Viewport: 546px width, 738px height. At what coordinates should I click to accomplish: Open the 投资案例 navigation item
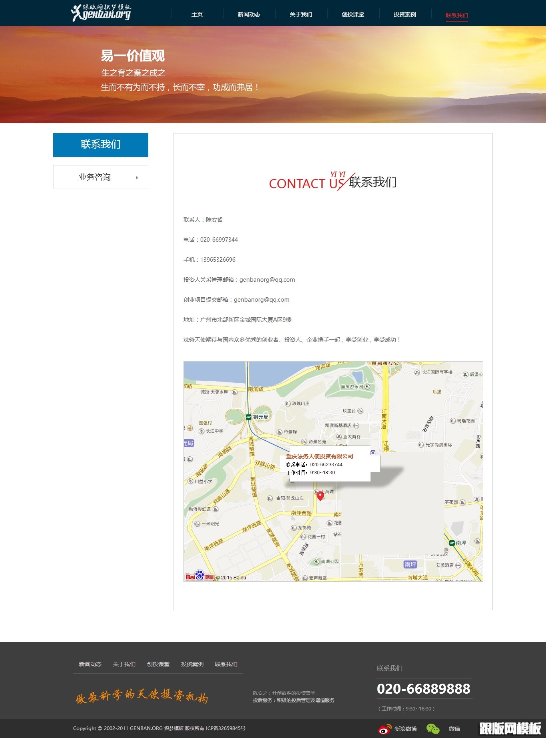coord(405,14)
